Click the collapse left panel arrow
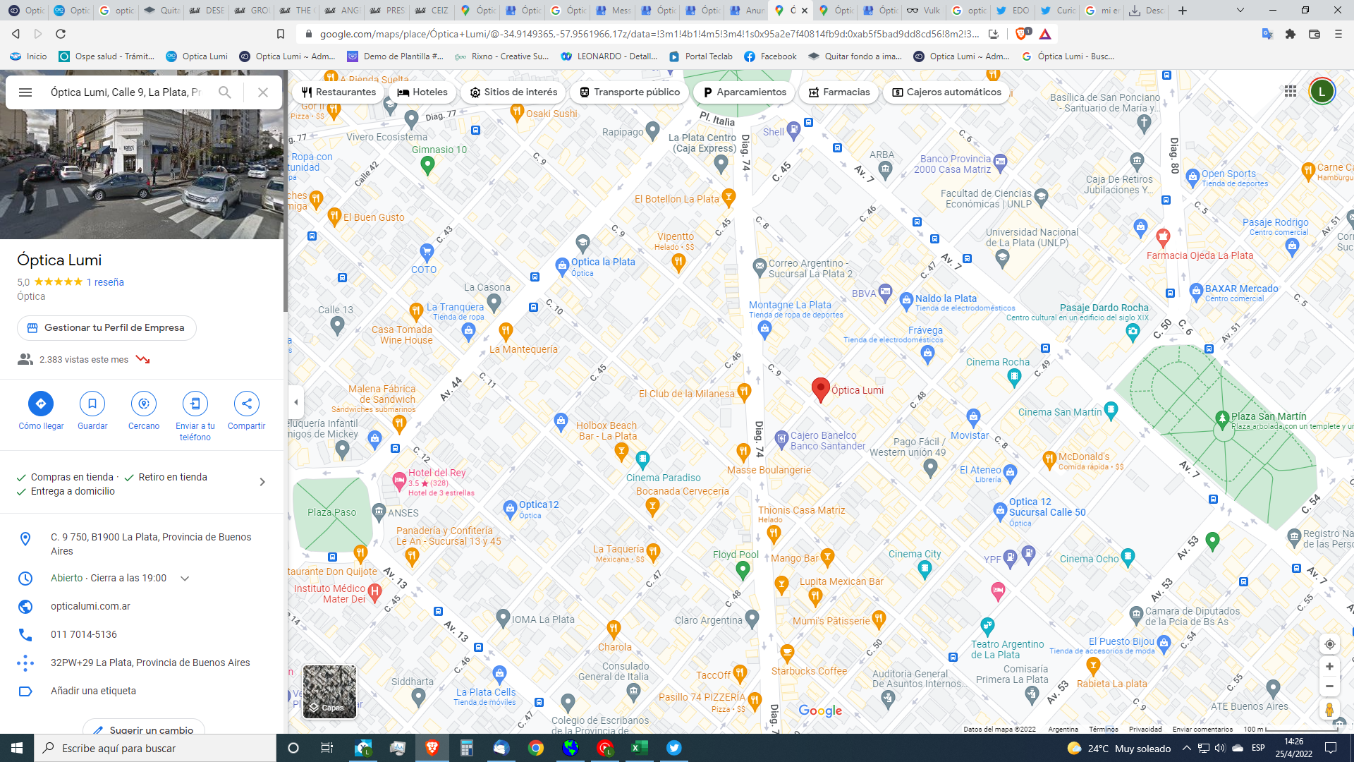 [x=295, y=402]
